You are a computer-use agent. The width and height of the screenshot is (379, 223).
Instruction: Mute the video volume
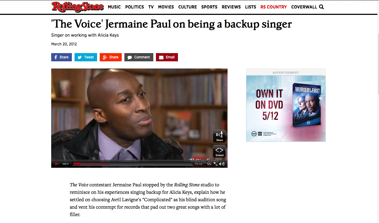[x=222, y=164]
